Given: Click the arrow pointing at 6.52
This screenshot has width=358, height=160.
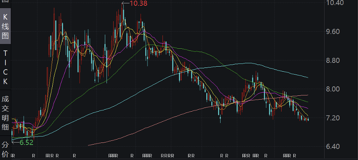Looking at the screenshot, I should (x=15, y=142).
